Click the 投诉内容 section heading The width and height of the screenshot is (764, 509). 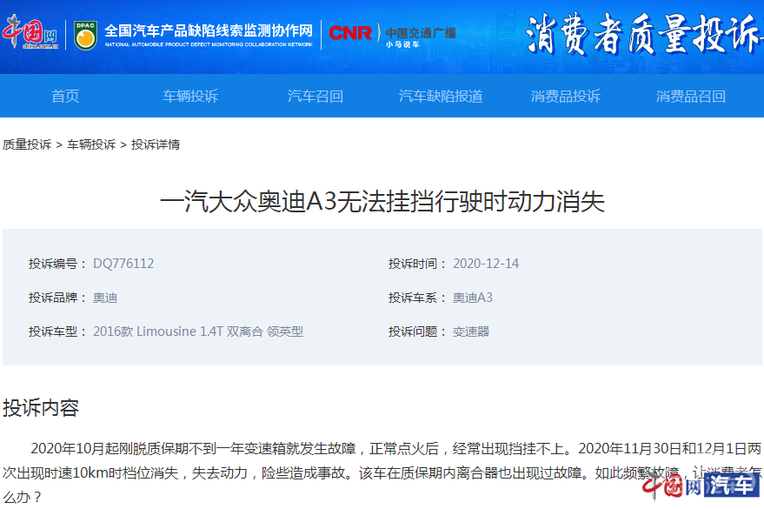[41, 407]
